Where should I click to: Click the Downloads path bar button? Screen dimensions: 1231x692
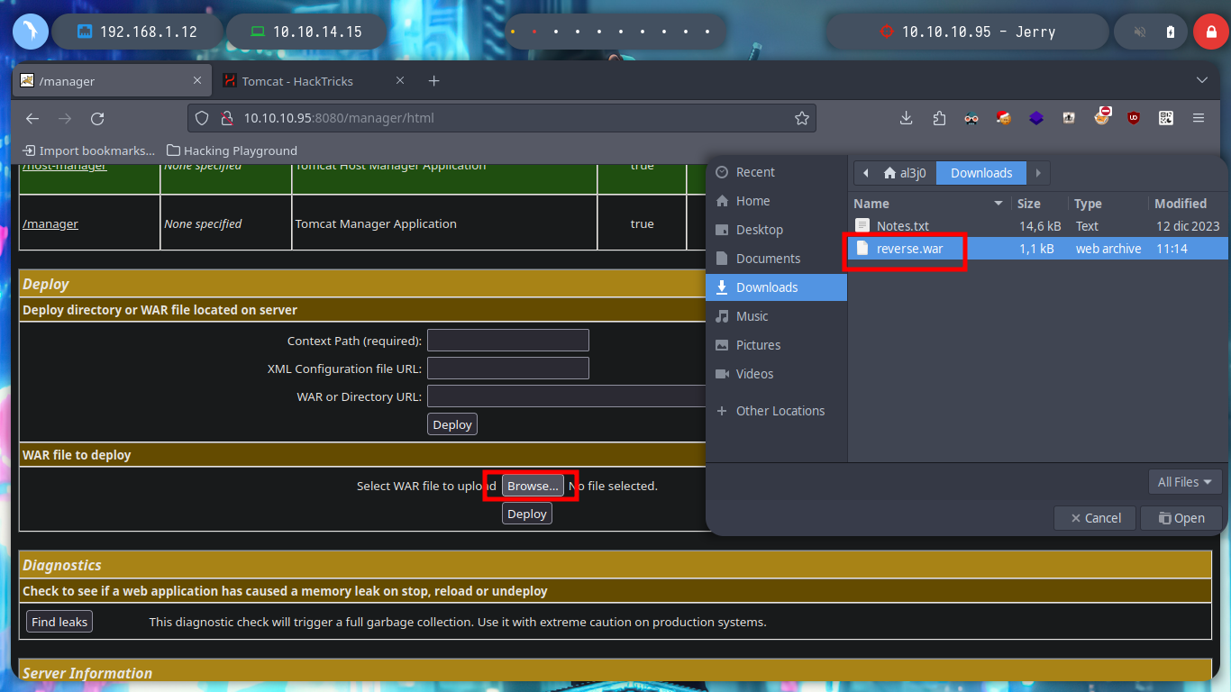[981, 173]
